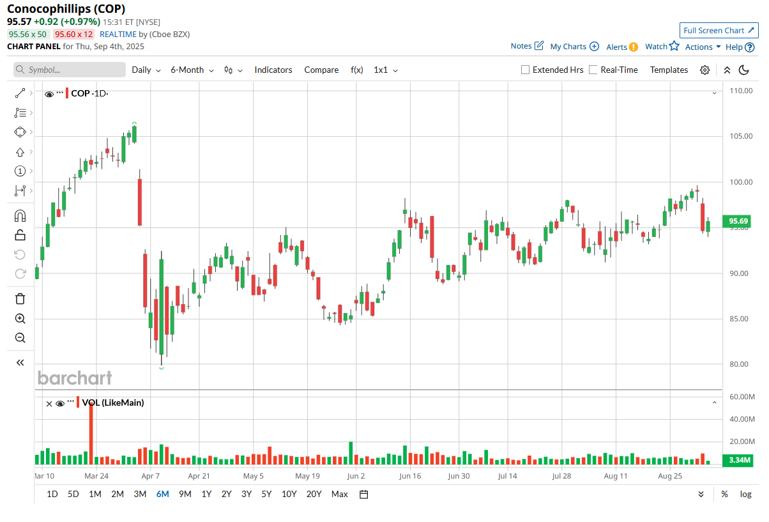
Task: Switch axis to log scale
Action: 745,494
